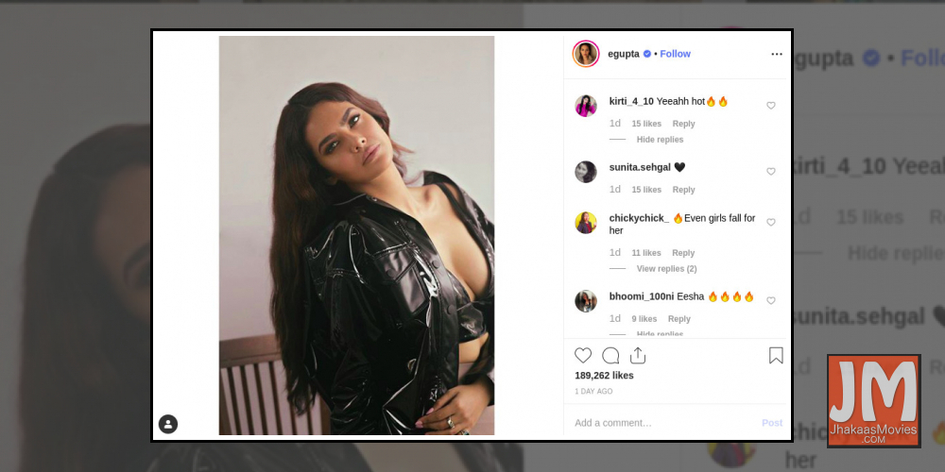Open egupta profile avatar
945x472 pixels.
pos(586,54)
